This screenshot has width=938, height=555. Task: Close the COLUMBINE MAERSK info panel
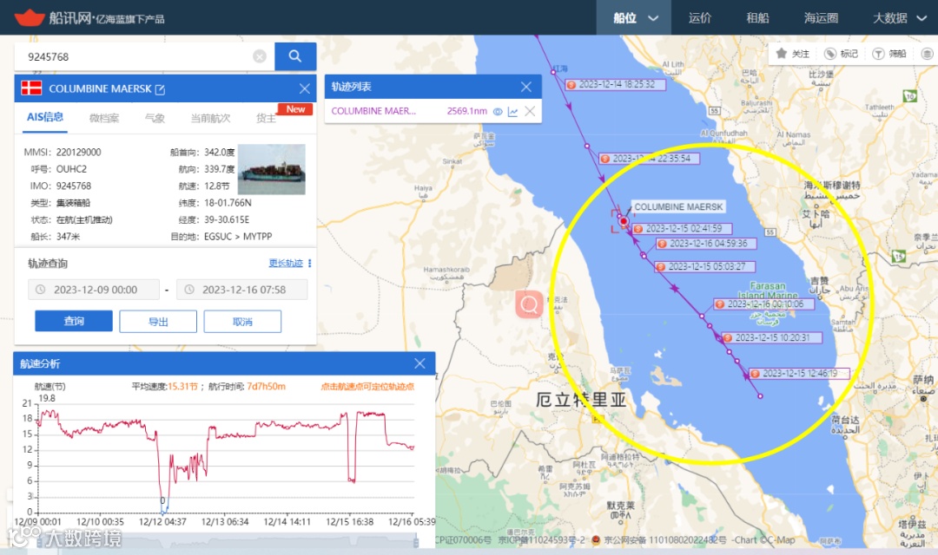click(305, 88)
